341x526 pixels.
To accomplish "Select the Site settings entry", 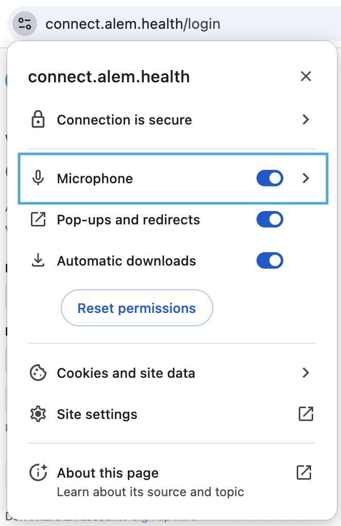I will 172,414.
